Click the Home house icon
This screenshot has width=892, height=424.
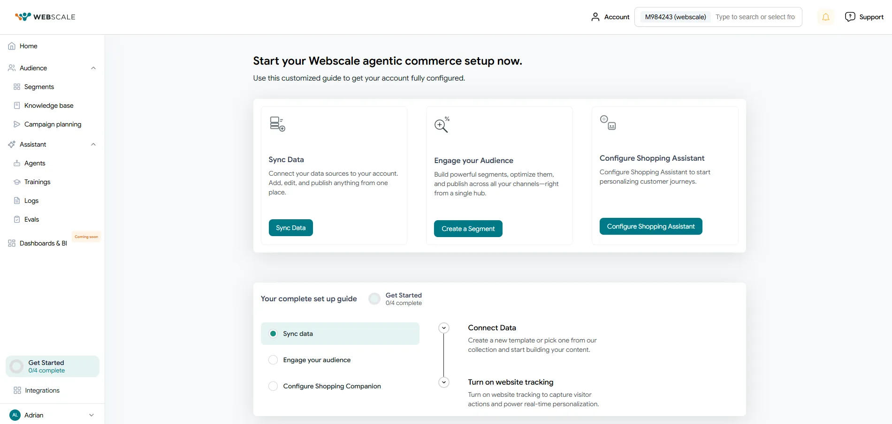12,46
